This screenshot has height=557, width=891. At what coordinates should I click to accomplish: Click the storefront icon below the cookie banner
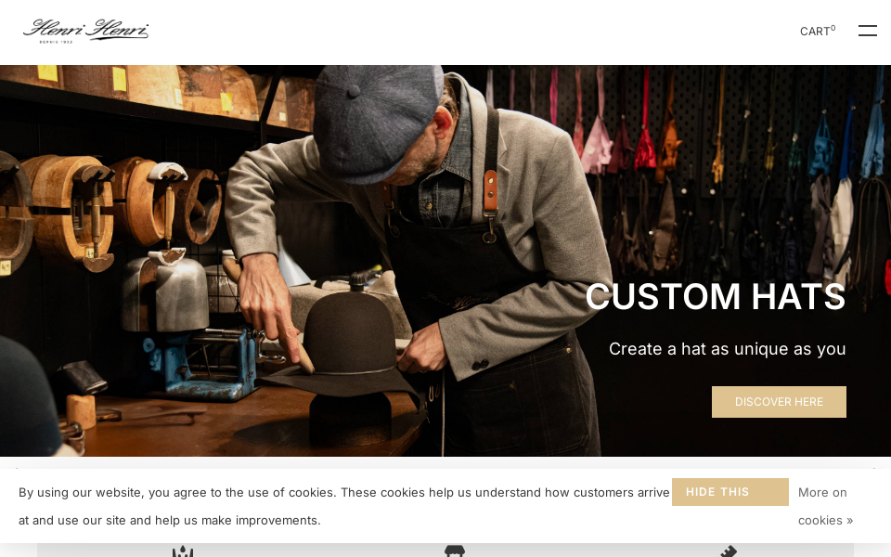point(455,551)
